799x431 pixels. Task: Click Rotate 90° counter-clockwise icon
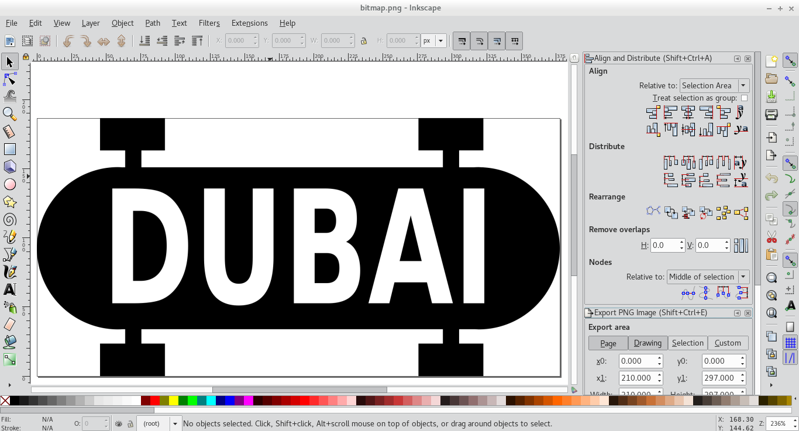pos(68,41)
